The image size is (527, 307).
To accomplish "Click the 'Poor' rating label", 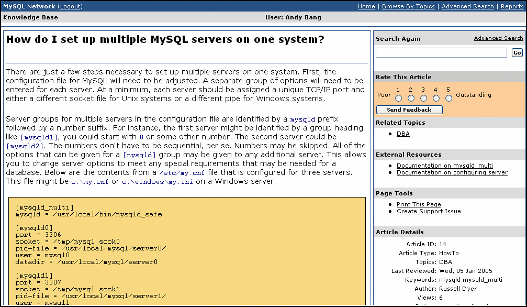I will pos(384,95).
